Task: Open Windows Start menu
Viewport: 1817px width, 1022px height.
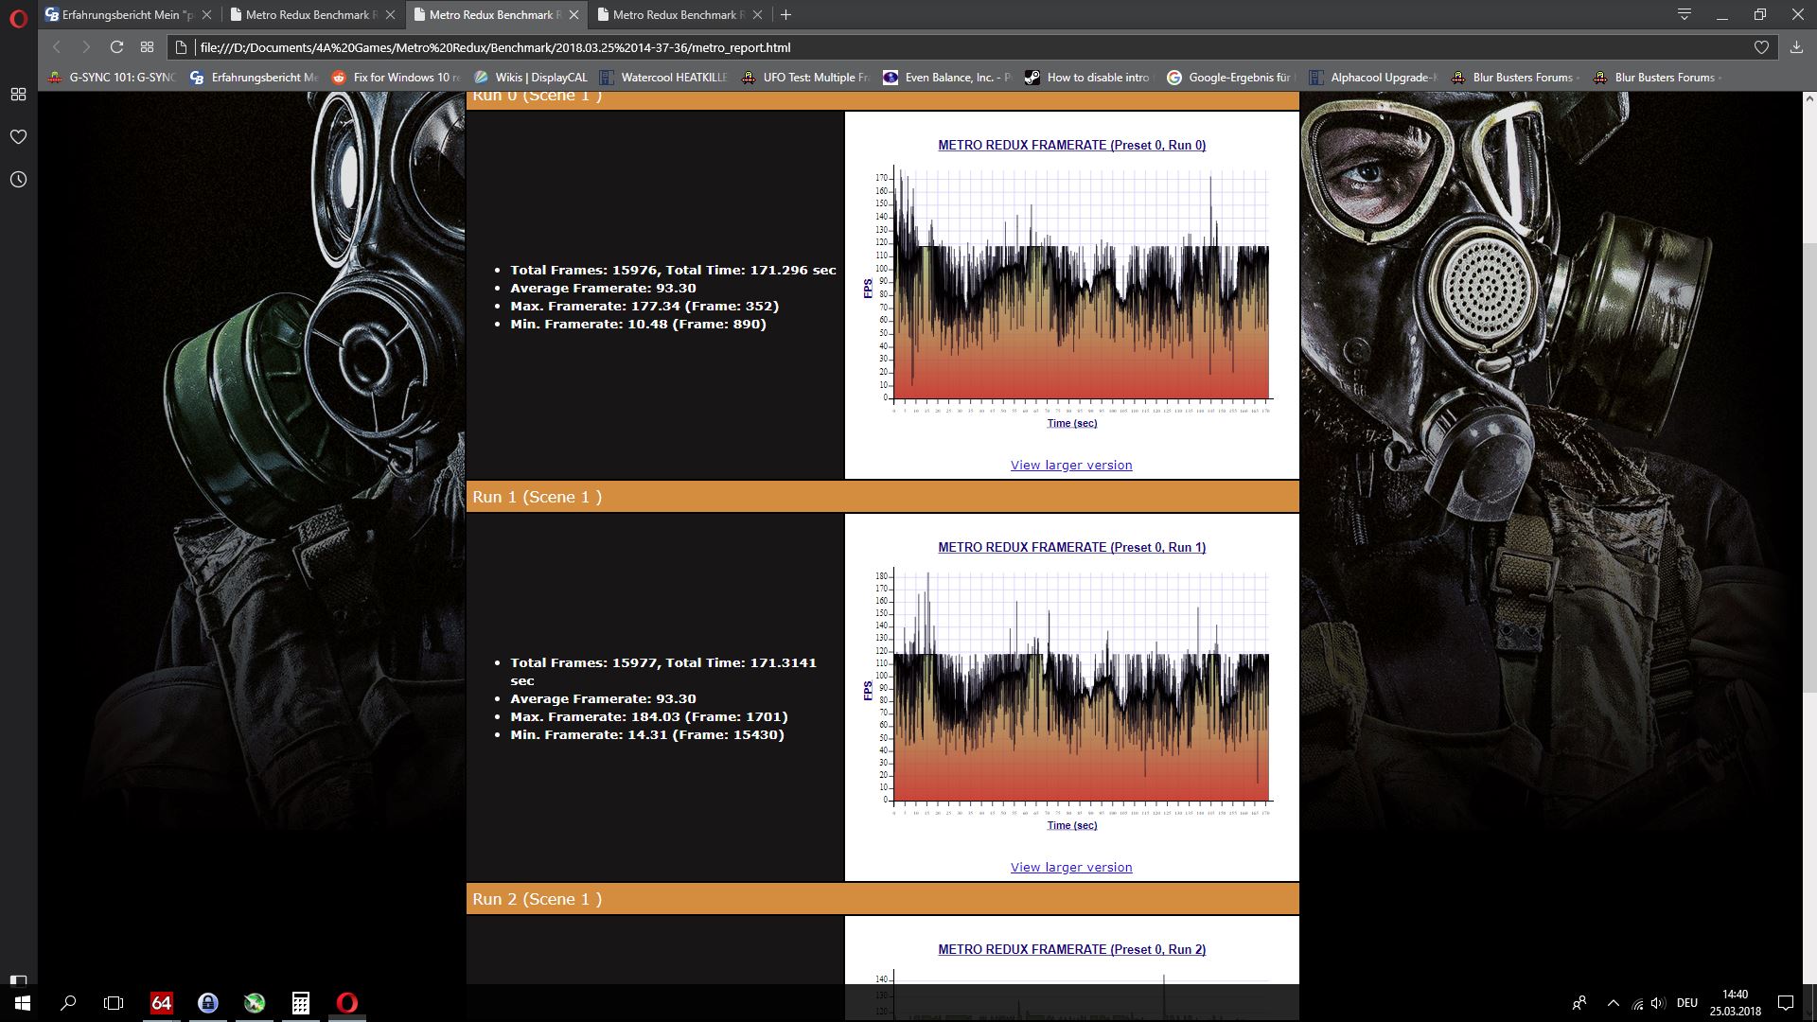Action: pos(23,1003)
